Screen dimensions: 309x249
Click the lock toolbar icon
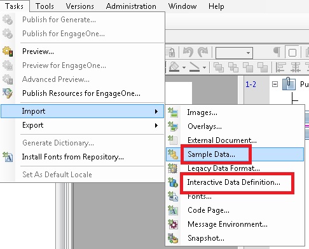[171, 52]
